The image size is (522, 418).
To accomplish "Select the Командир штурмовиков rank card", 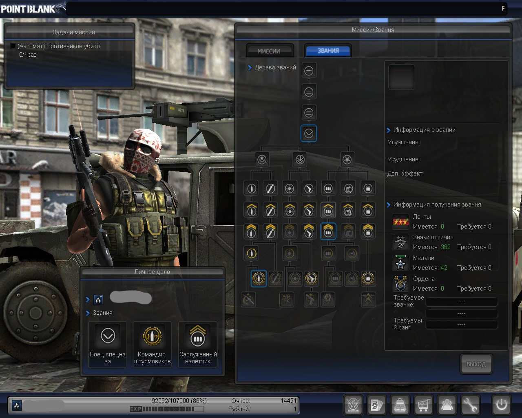I will click(x=152, y=345).
